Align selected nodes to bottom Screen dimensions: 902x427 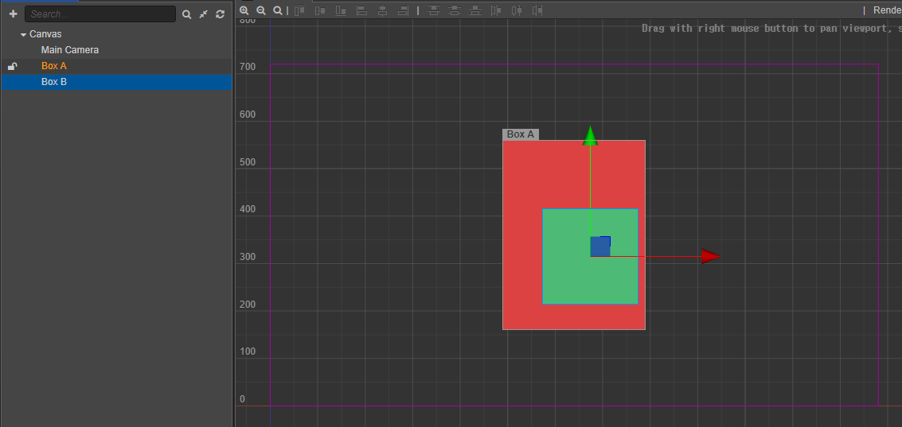[x=341, y=10]
